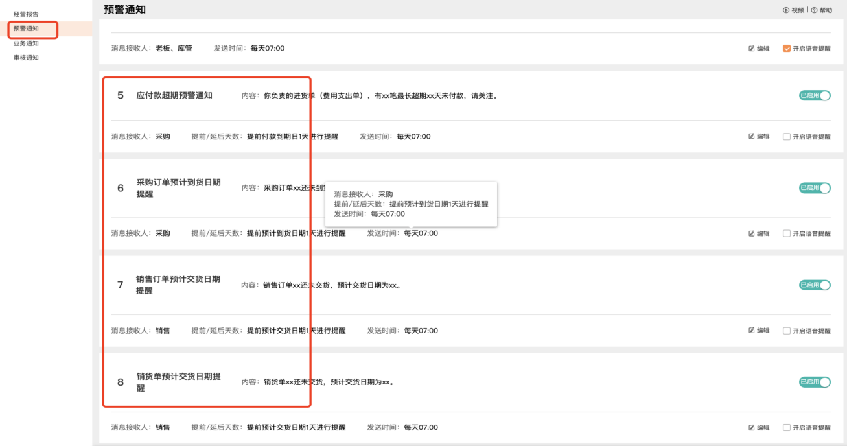Click edit icon for item 6 purchase order reminder
Image resolution: width=847 pixels, height=446 pixels.
click(x=752, y=233)
